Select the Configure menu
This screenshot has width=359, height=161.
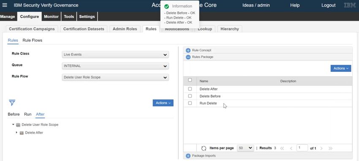point(29,16)
